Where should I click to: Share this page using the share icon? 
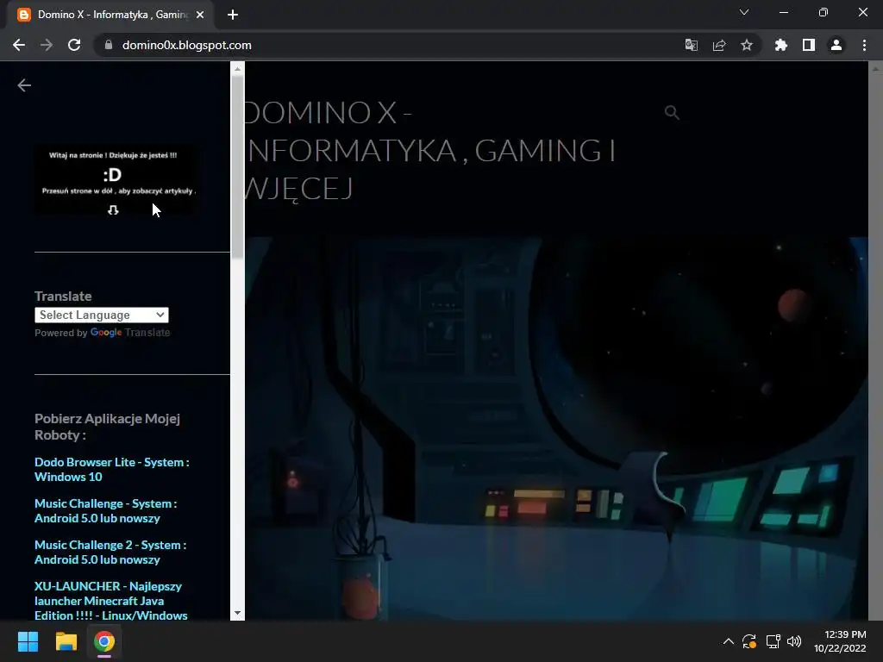click(x=719, y=45)
